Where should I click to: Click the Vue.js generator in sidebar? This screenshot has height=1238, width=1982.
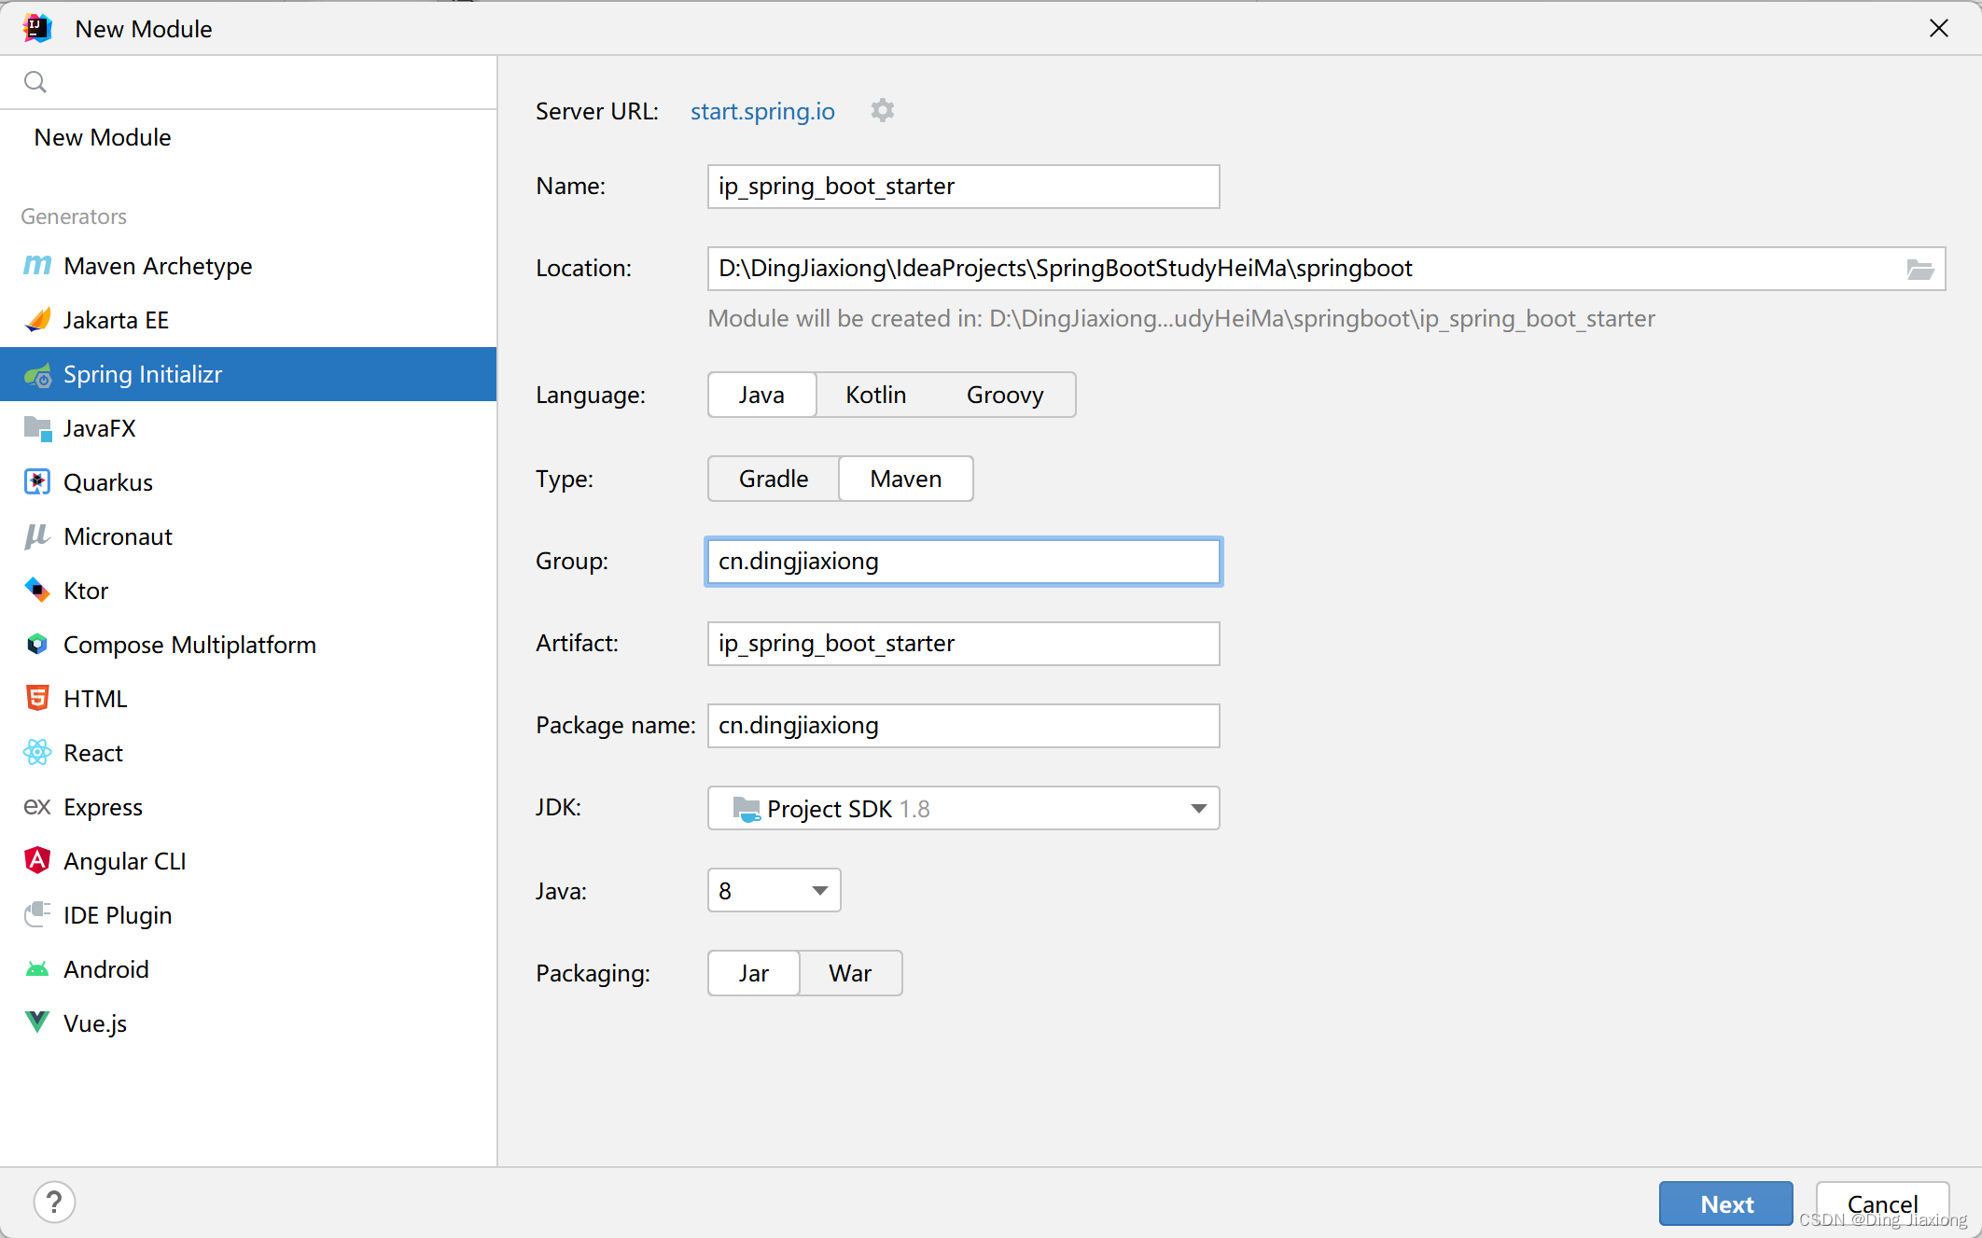coord(97,1022)
